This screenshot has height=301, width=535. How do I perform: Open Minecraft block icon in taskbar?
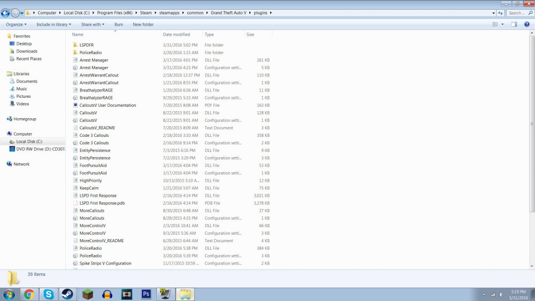coord(88,294)
